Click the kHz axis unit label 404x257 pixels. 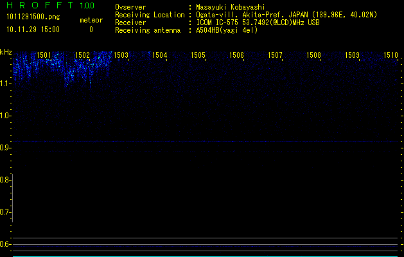click(x=6, y=52)
